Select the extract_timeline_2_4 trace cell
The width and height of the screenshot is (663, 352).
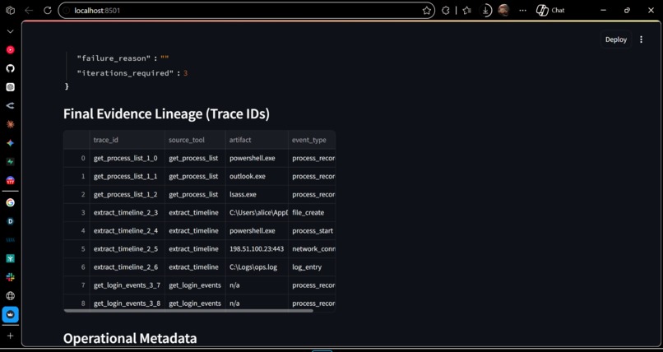[127, 231]
